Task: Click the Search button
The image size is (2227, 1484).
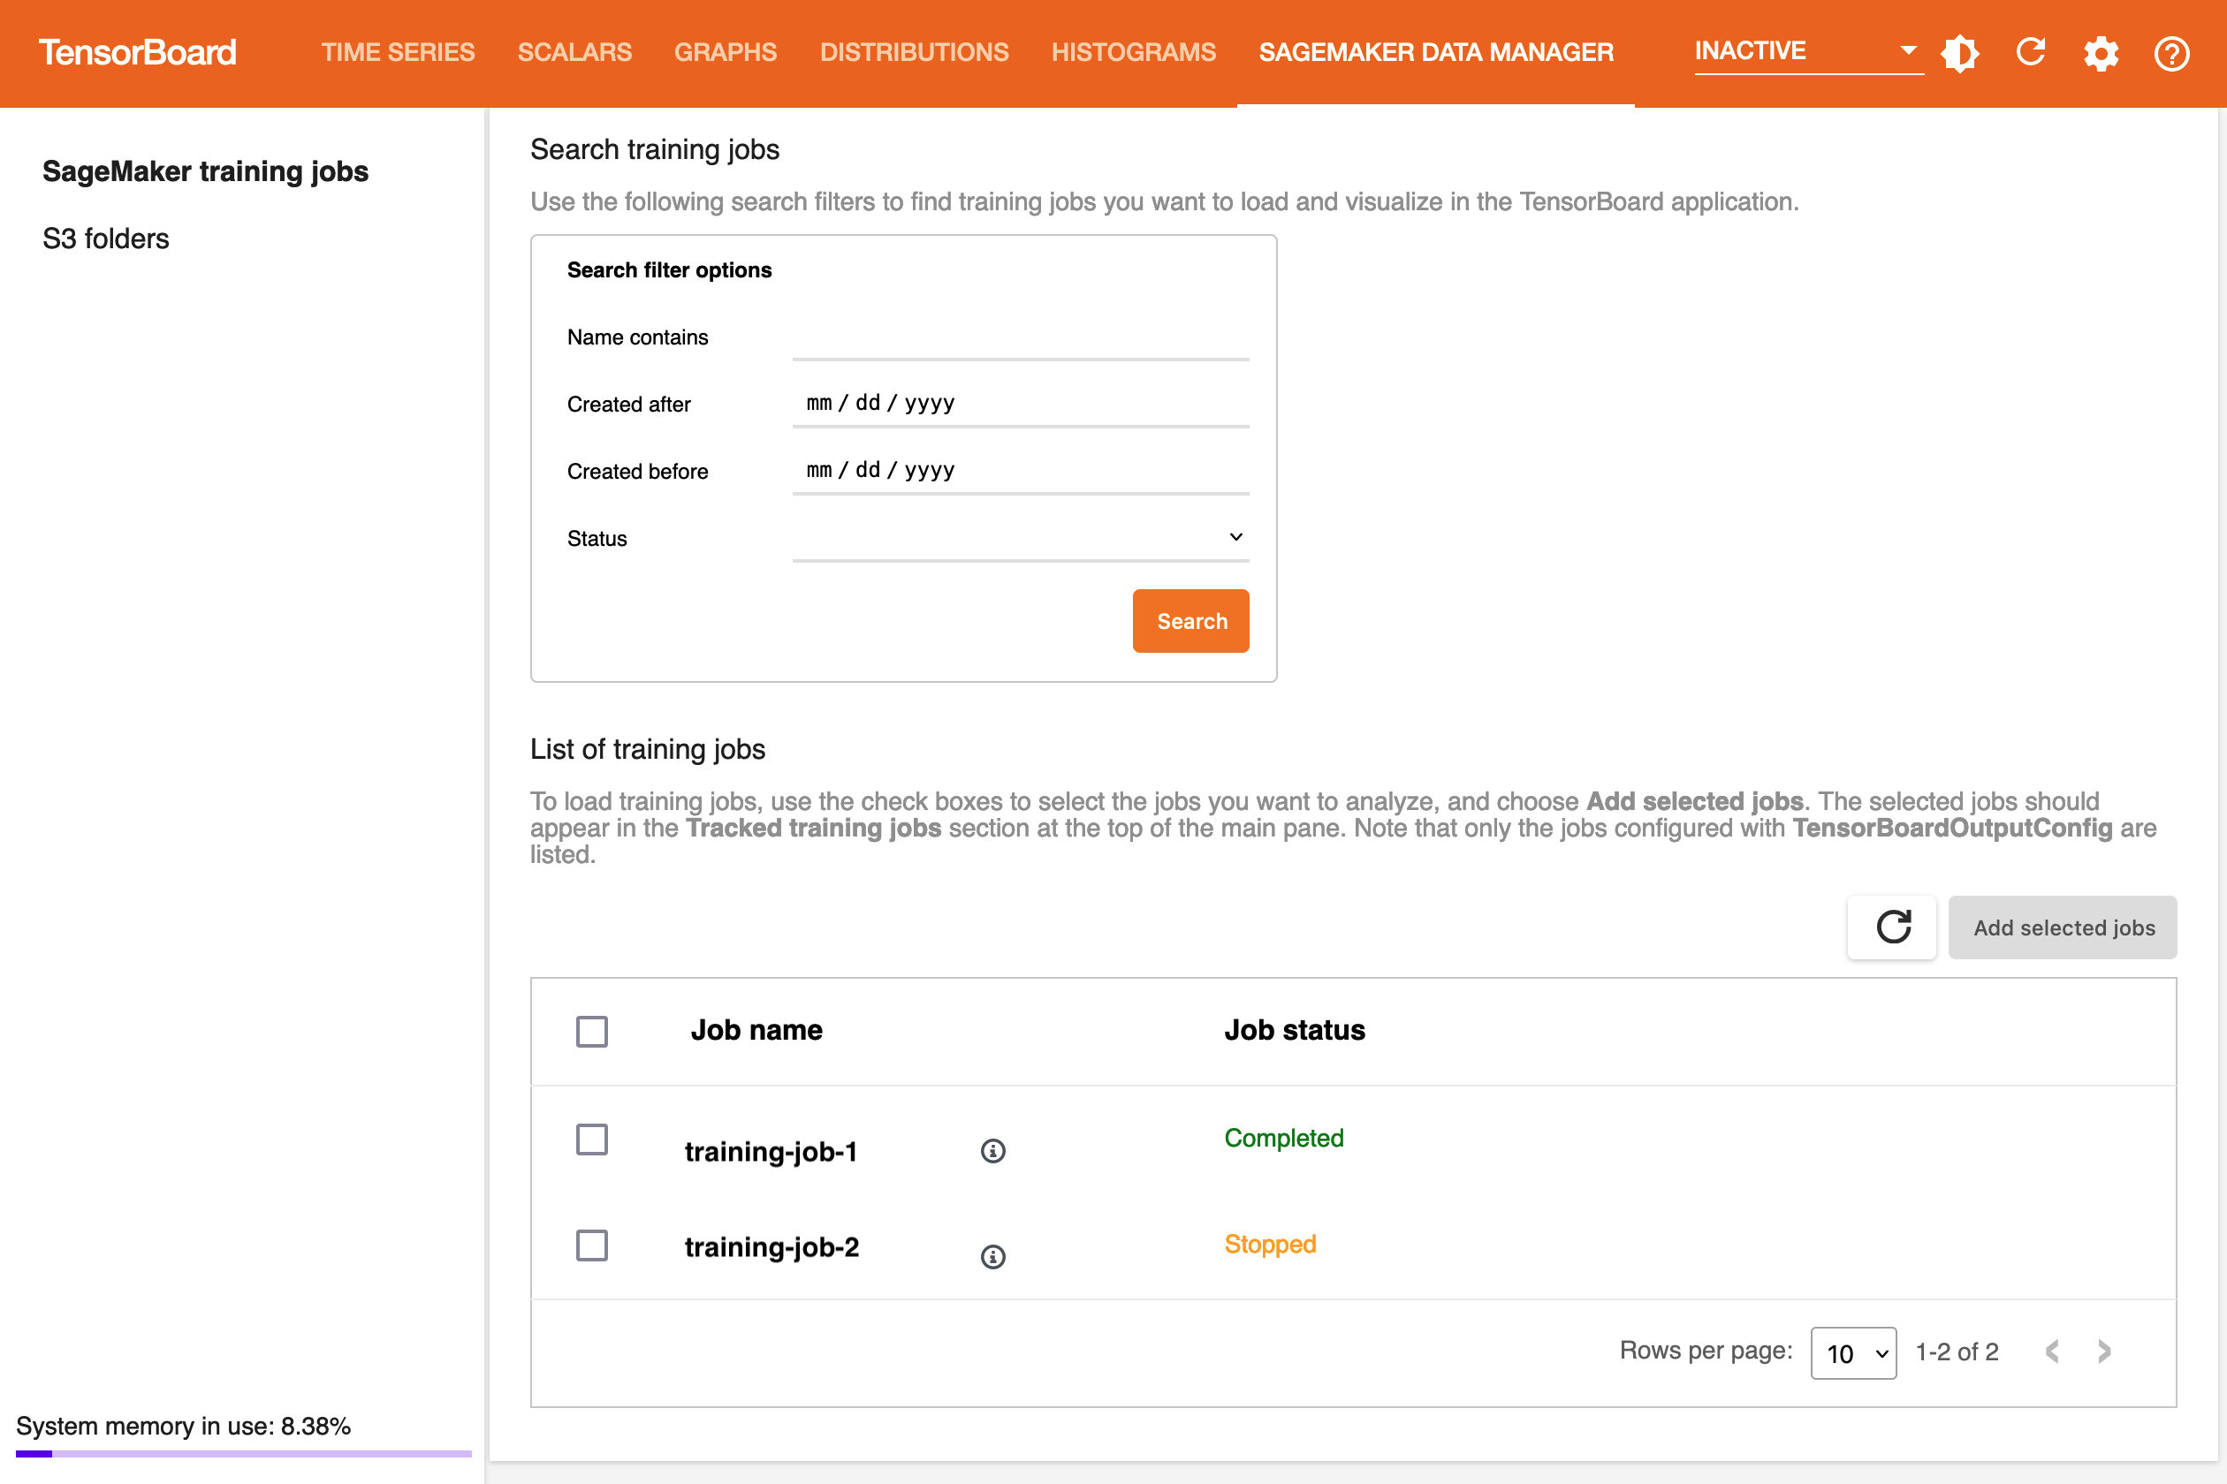Action: click(1193, 621)
